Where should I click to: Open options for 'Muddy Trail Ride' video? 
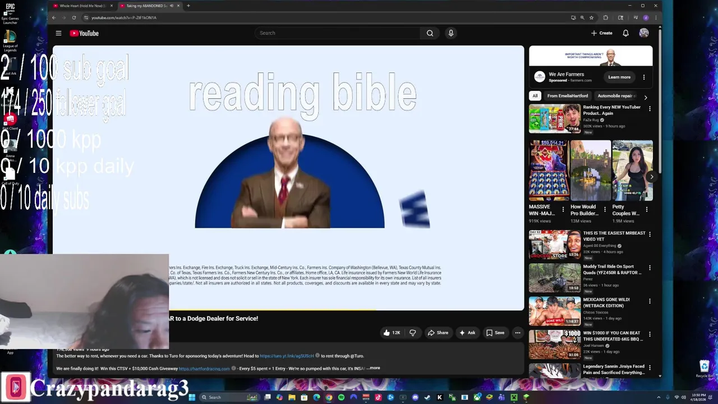click(650, 268)
